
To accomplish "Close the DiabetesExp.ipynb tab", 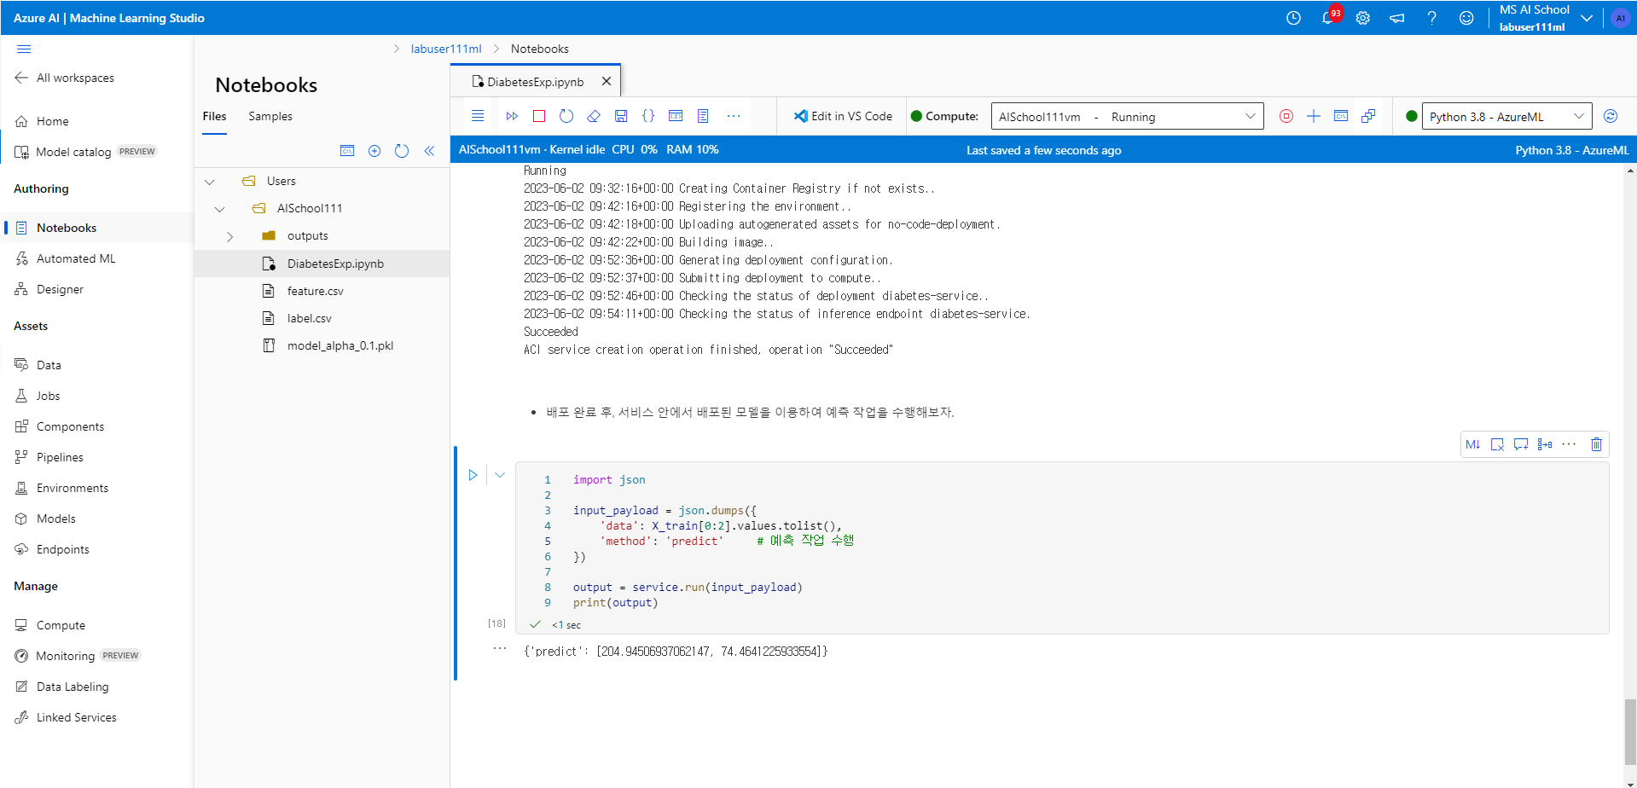I will pyautogui.click(x=607, y=81).
